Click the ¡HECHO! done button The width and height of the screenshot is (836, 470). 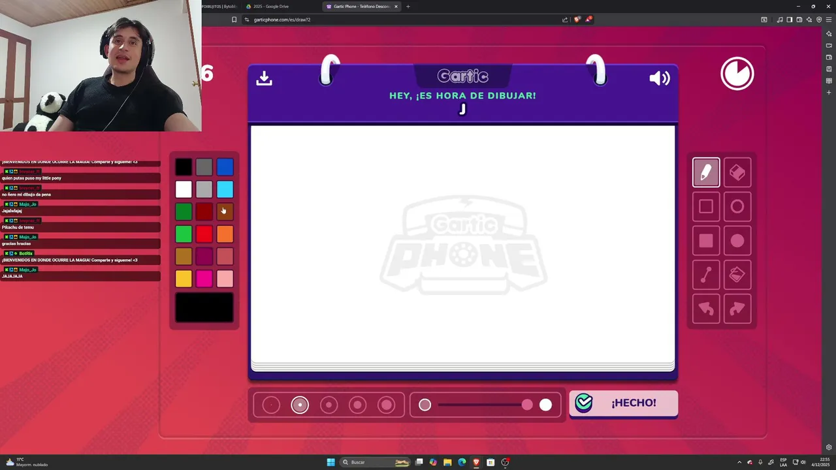624,403
